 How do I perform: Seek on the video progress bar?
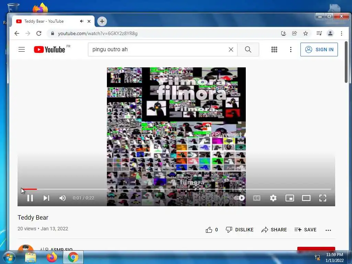pyautogui.click(x=176, y=189)
